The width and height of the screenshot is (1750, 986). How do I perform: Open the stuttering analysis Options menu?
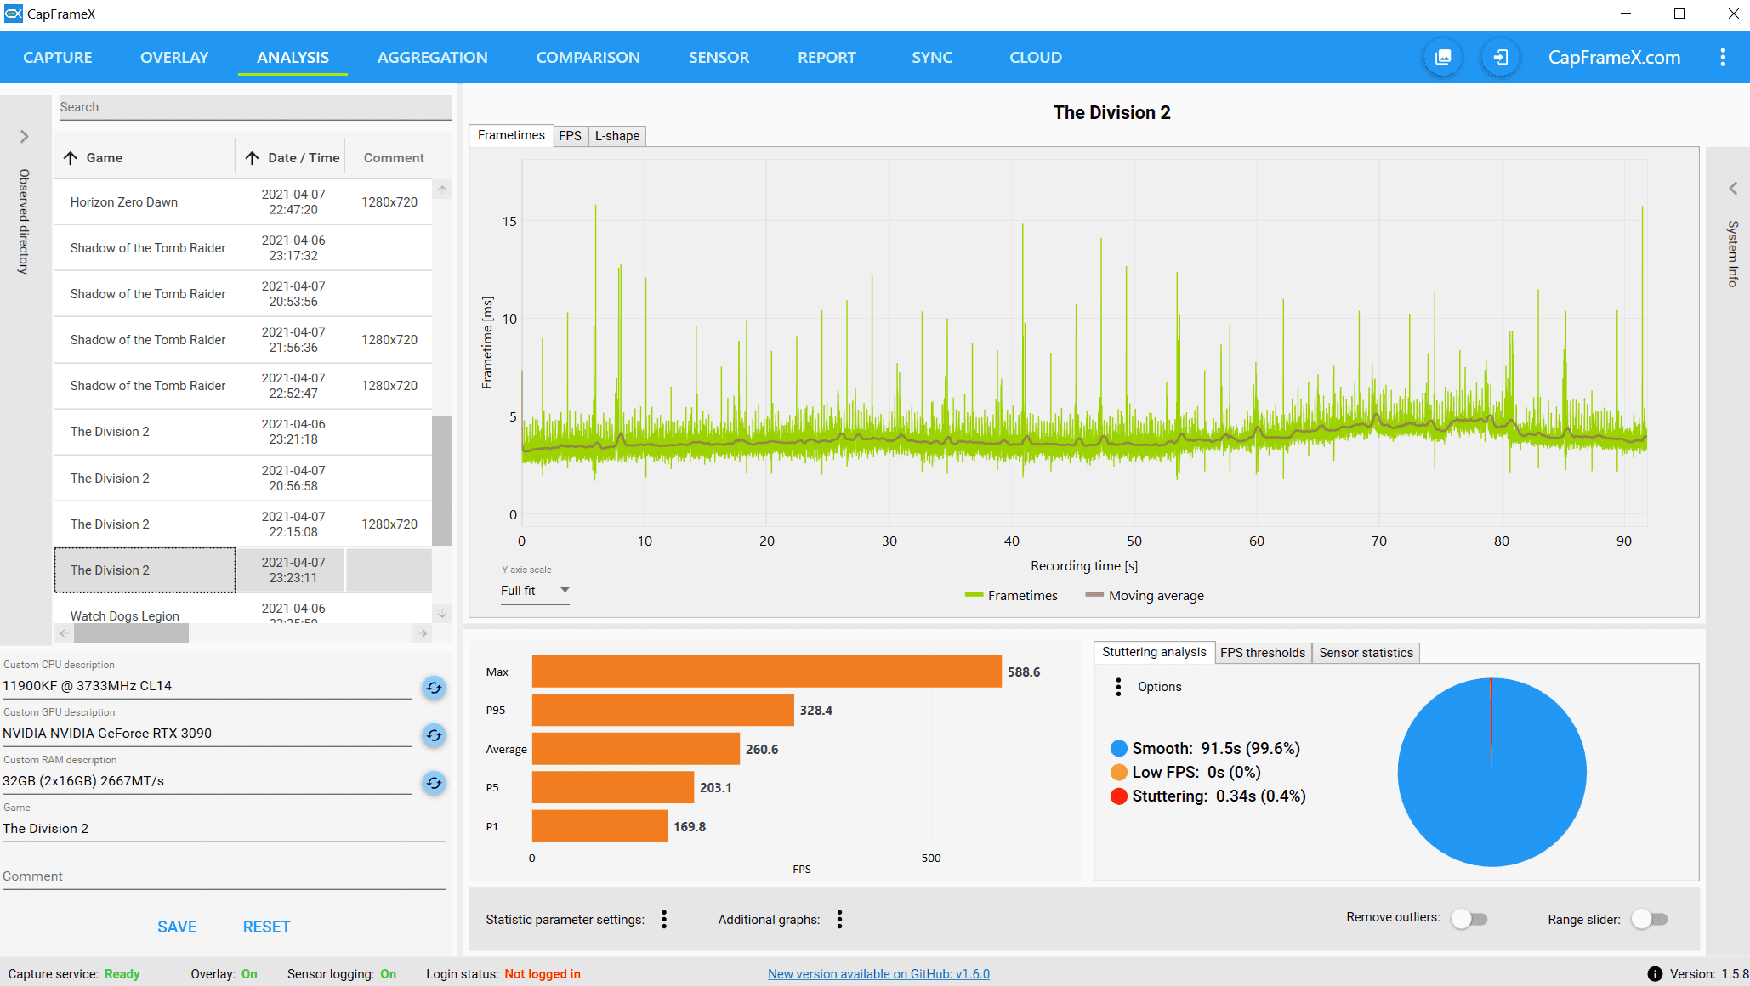click(1118, 687)
